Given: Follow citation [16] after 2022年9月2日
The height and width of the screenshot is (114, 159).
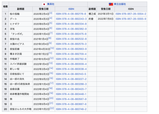Looking at the screenshot, I should 51,78.
